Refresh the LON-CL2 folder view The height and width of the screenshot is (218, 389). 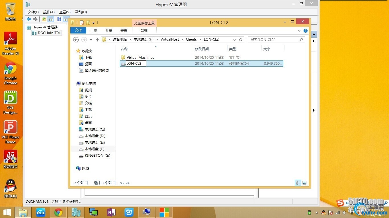pyautogui.click(x=241, y=40)
